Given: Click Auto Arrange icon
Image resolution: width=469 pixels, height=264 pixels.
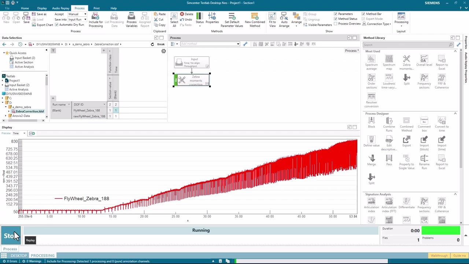Looking at the screenshot, I should point(284,20).
